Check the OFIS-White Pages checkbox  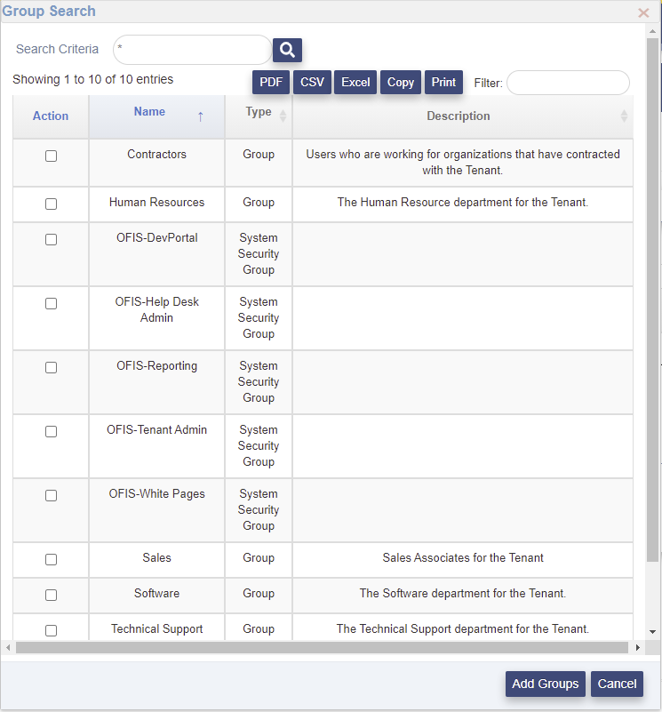coord(51,495)
